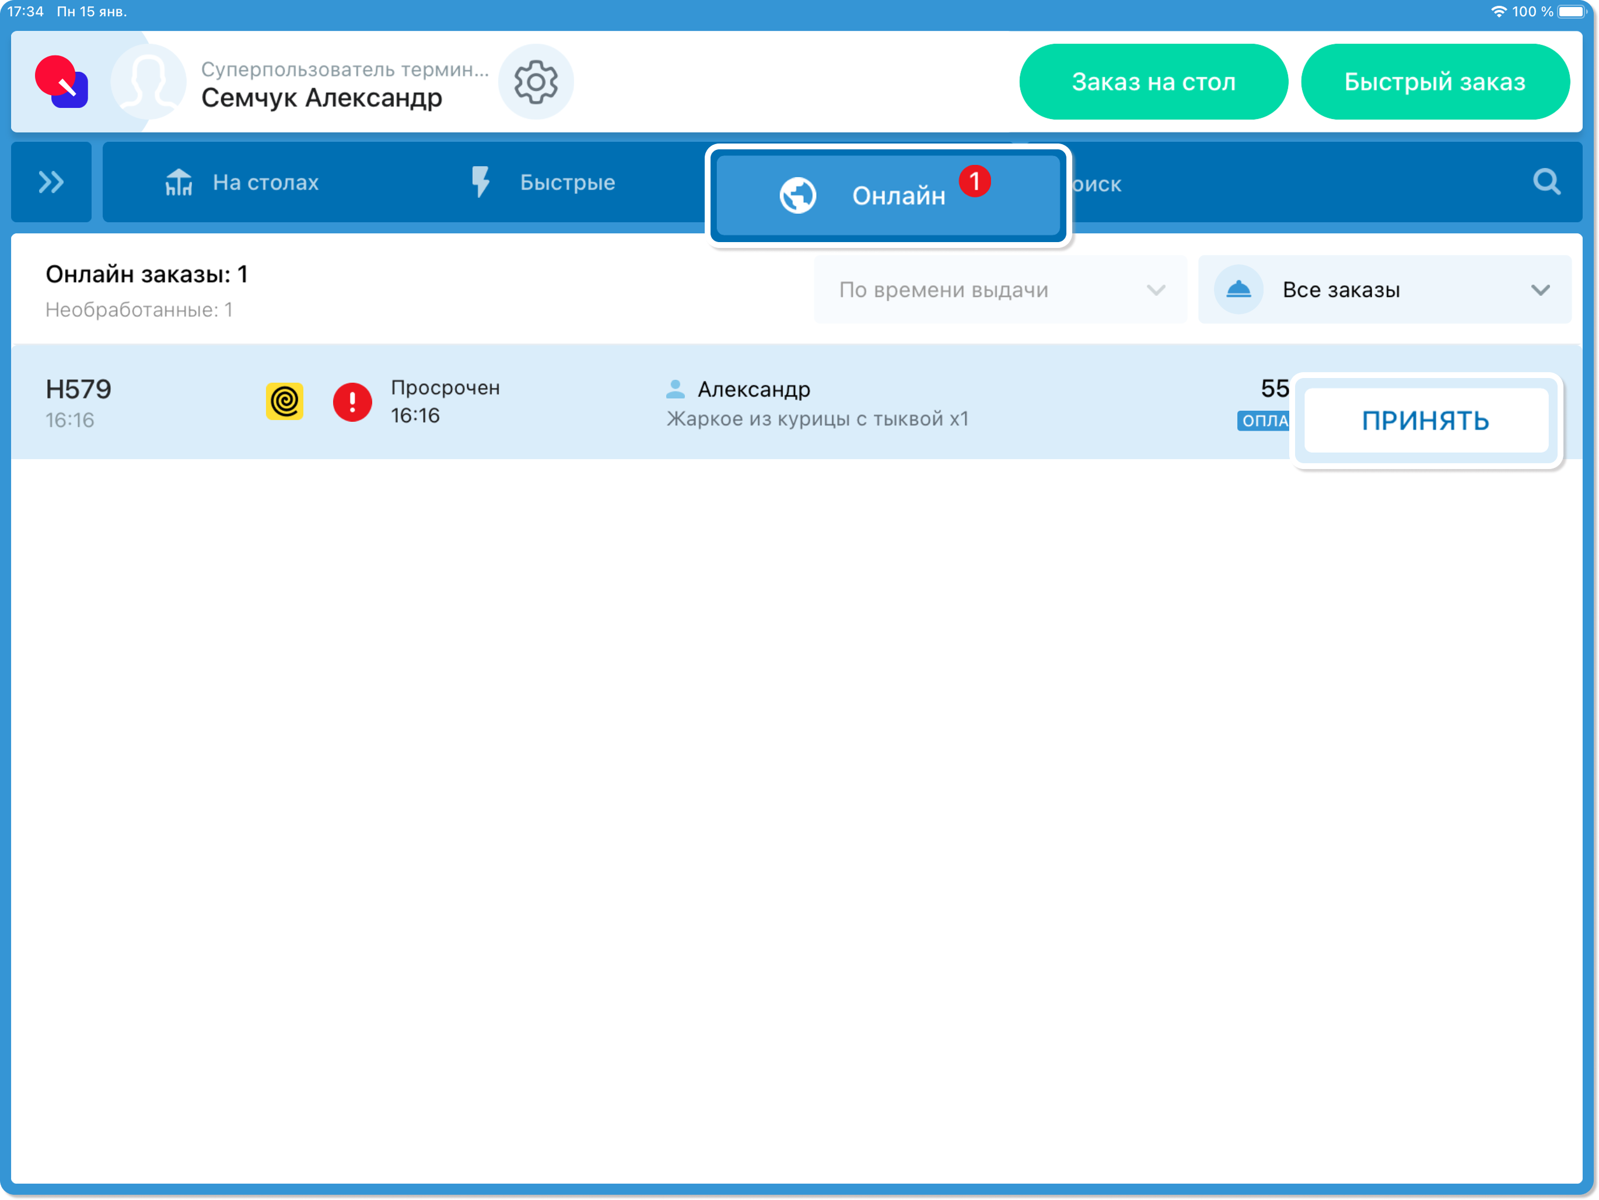Click the settings gear icon
Viewport: 1599px width, 1200px height.
(x=536, y=82)
